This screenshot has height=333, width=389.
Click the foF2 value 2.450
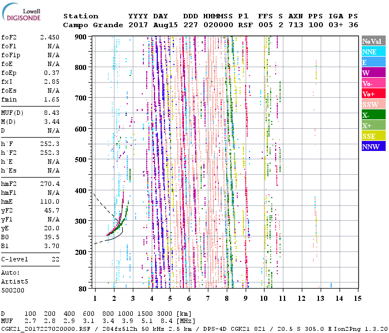tap(49, 37)
